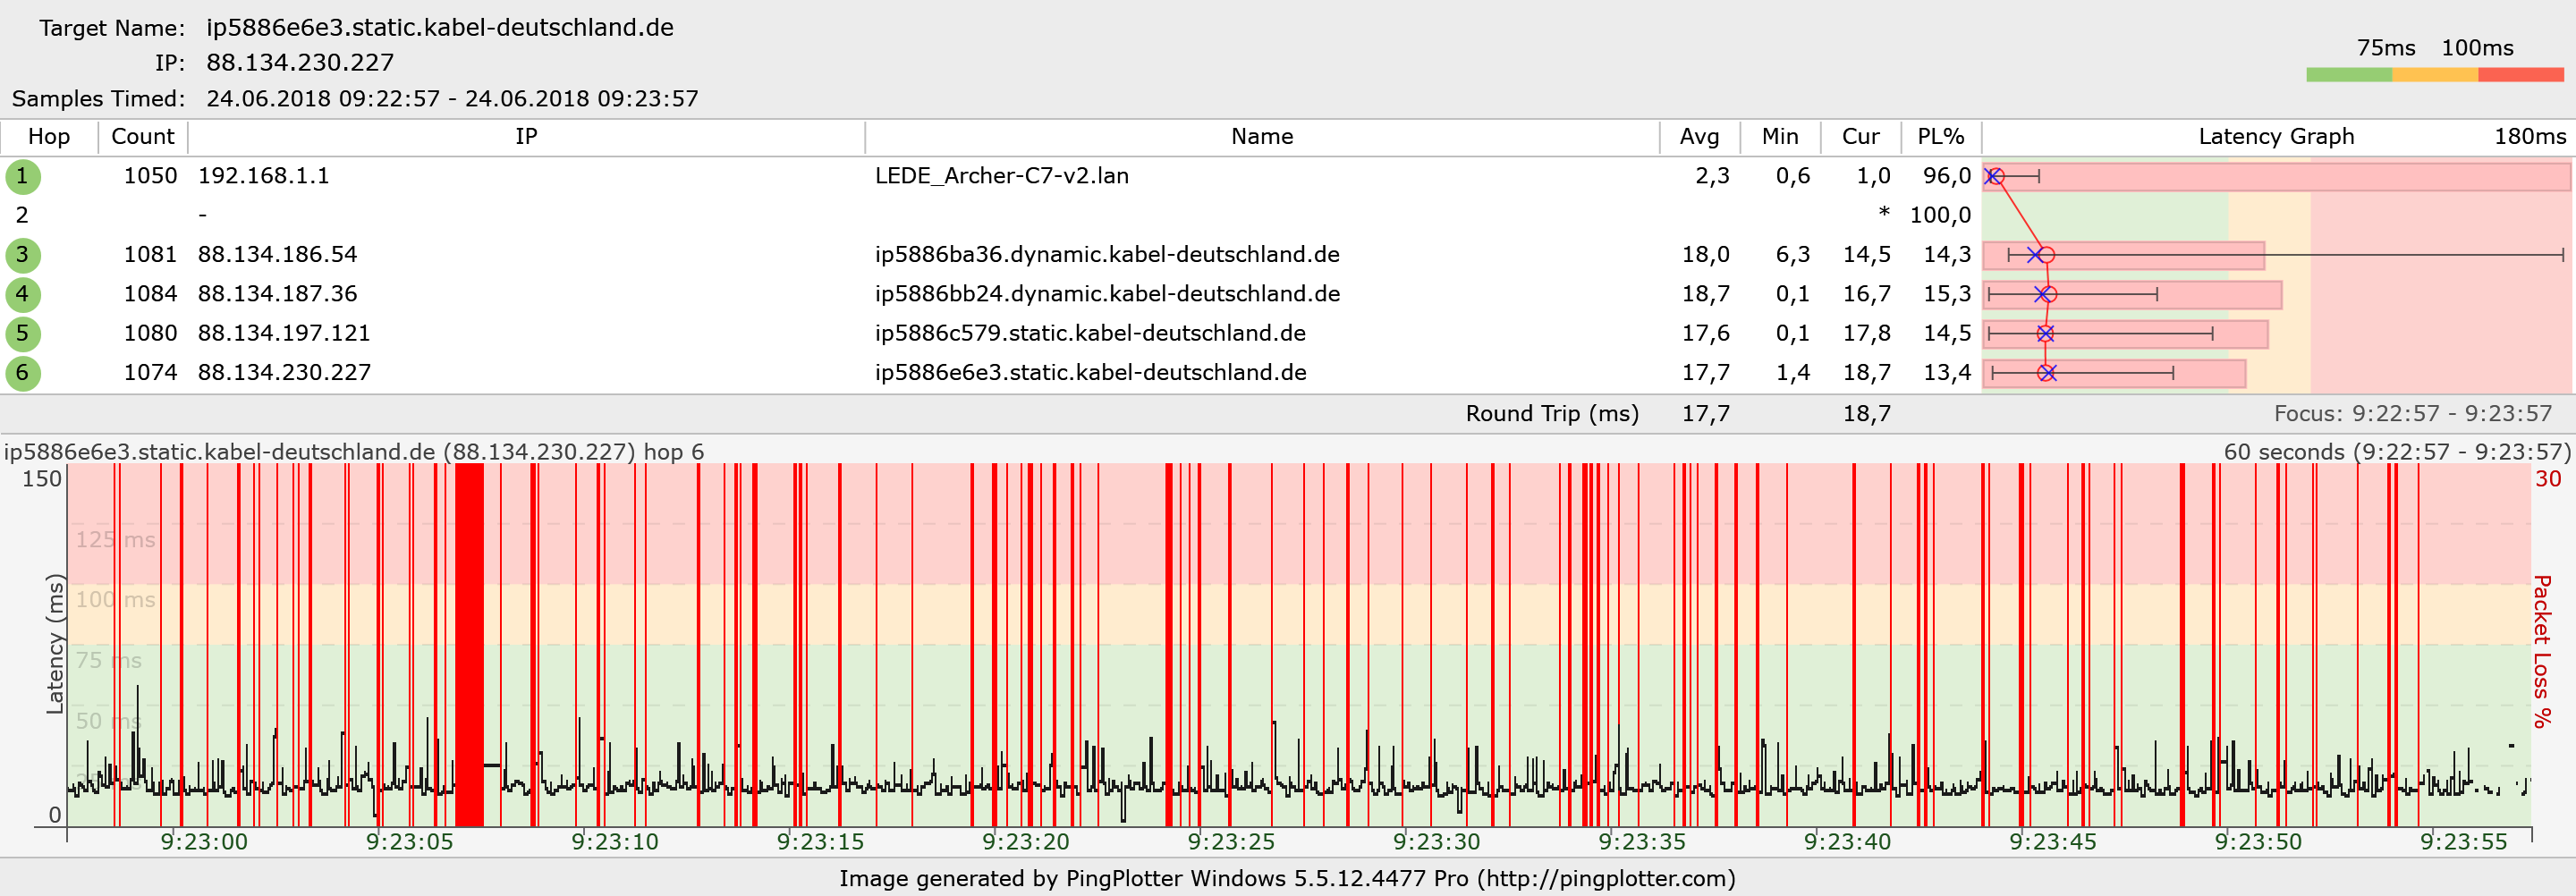Click the 9:23:55 timeline marker
The image size is (2576, 896).
point(2463,842)
